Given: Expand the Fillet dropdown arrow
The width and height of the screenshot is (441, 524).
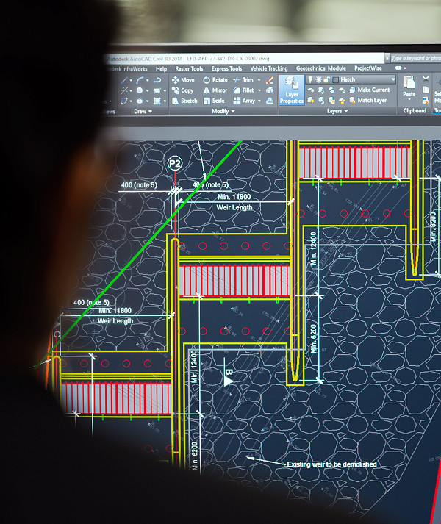Looking at the screenshot, I should click(x=259, y=90).
